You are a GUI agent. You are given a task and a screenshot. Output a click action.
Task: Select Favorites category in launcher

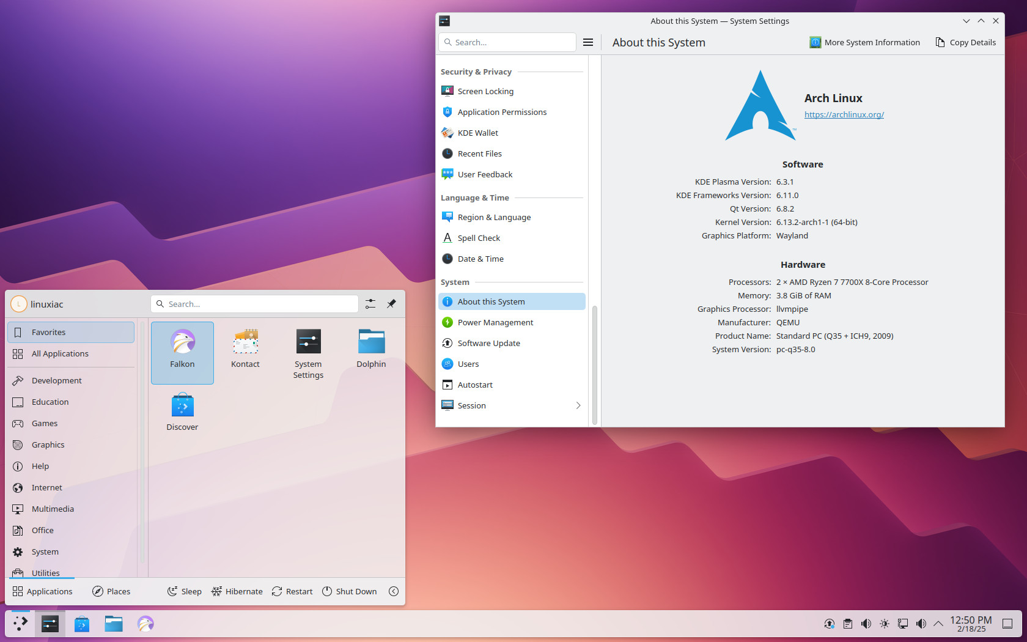[71, 332]
